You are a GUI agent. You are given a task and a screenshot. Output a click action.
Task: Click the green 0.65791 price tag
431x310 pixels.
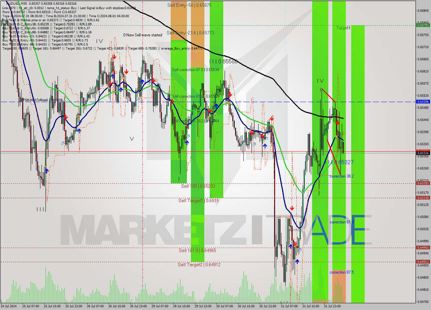423,25
